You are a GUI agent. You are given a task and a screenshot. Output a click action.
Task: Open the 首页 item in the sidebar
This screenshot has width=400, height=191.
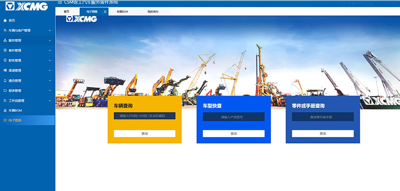click(27, 20)
